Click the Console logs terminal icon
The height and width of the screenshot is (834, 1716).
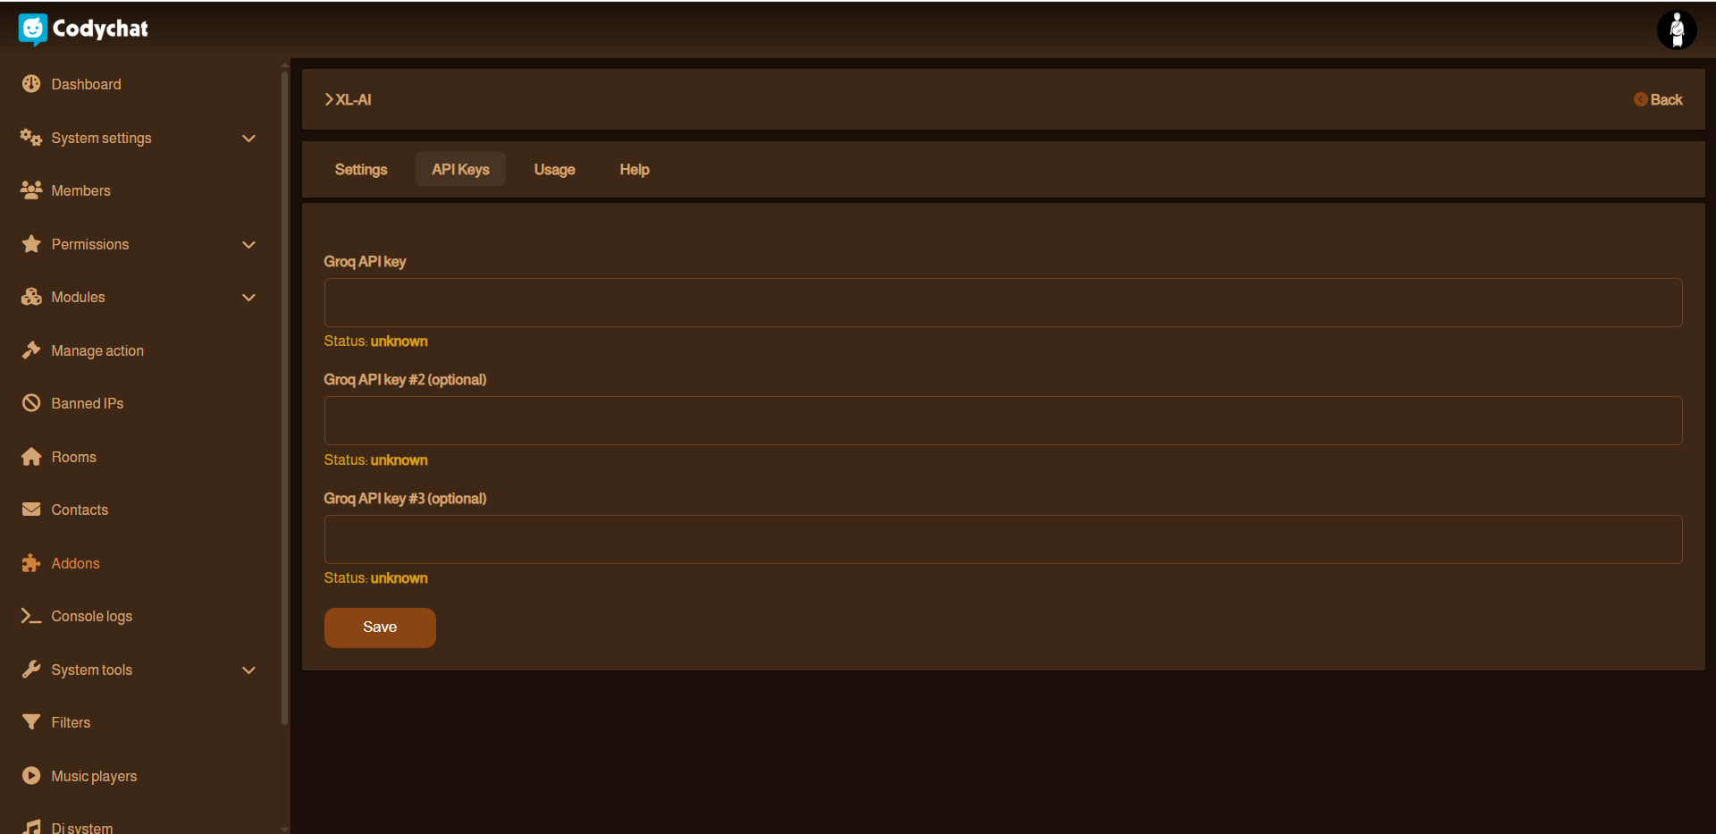31,616
